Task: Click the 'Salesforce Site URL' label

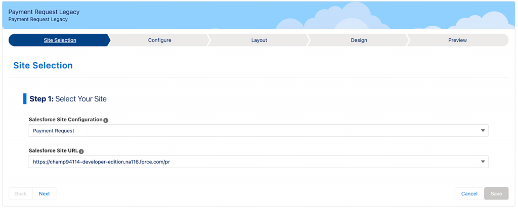Action: [x=53, y=150]
